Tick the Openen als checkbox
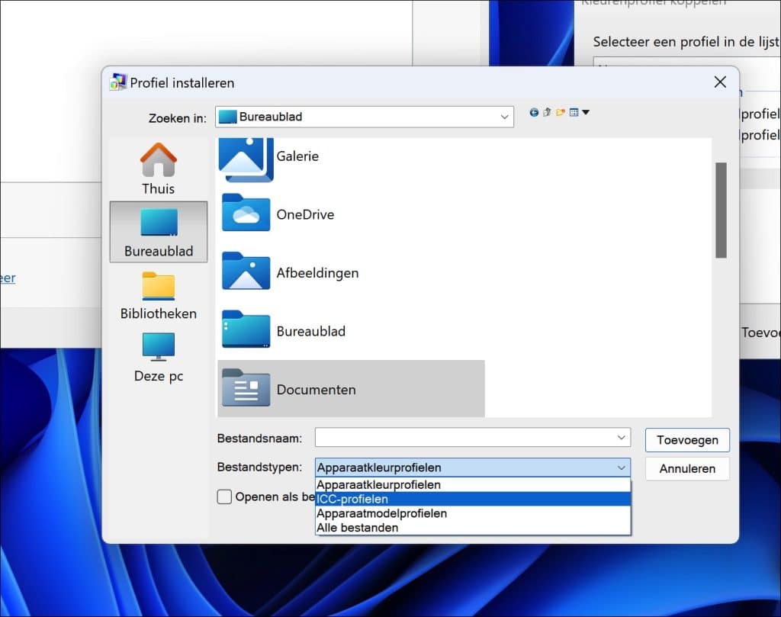Viewport: 781px width, 617px height. tap(224, 497)
